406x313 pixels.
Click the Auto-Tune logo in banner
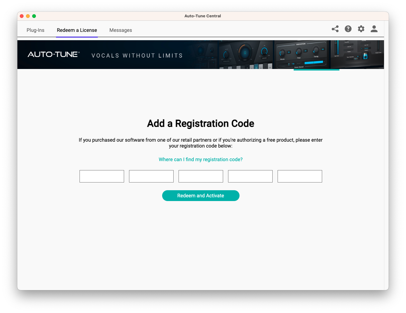click(x=54, y=54)
